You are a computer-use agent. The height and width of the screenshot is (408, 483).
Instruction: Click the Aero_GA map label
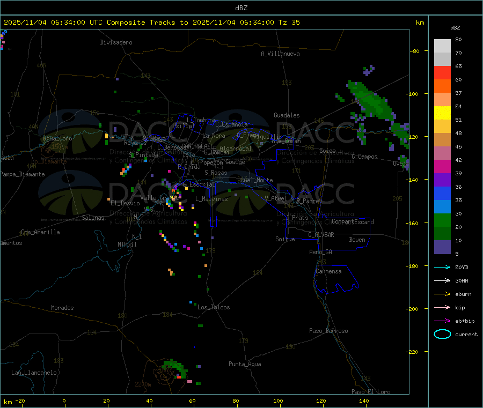pyautogui.click(x=320, y=252)
